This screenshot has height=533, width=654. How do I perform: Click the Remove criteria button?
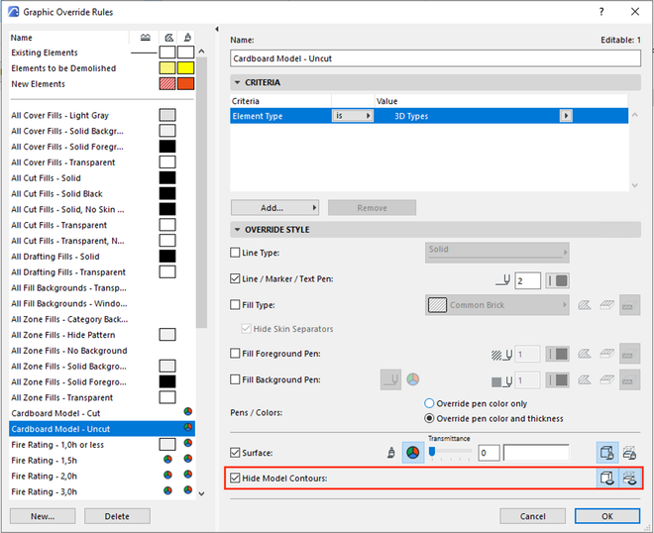click(372, 208)
